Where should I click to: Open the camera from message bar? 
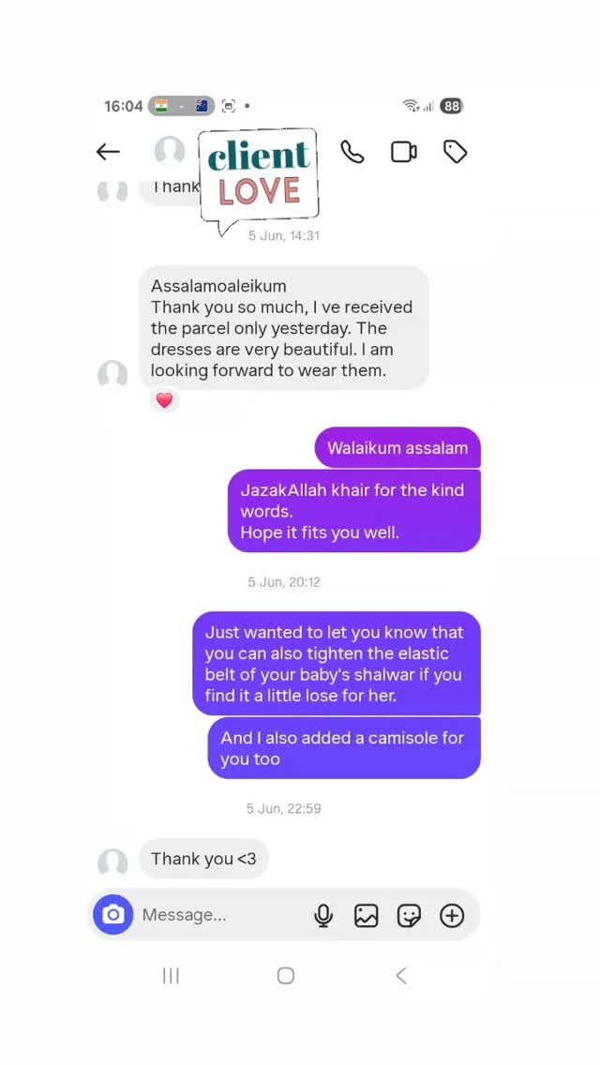tap(112, 914)
